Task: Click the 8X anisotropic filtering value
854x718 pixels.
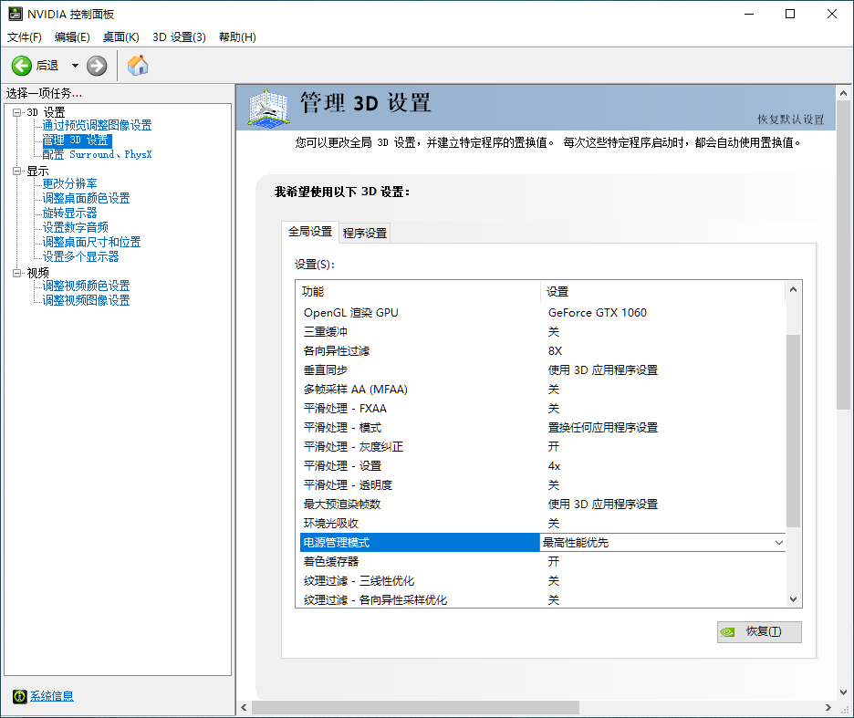Action: tap(555, 351)
